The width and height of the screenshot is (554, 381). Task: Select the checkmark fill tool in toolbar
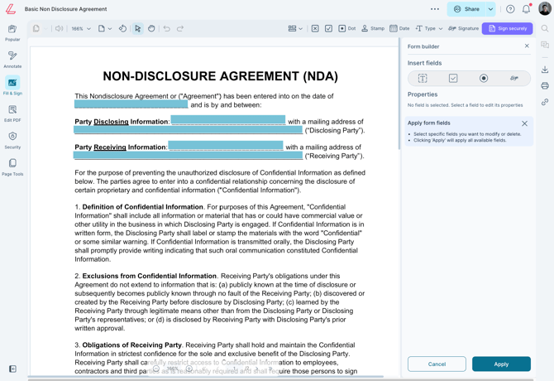click(x=328, y=28)
